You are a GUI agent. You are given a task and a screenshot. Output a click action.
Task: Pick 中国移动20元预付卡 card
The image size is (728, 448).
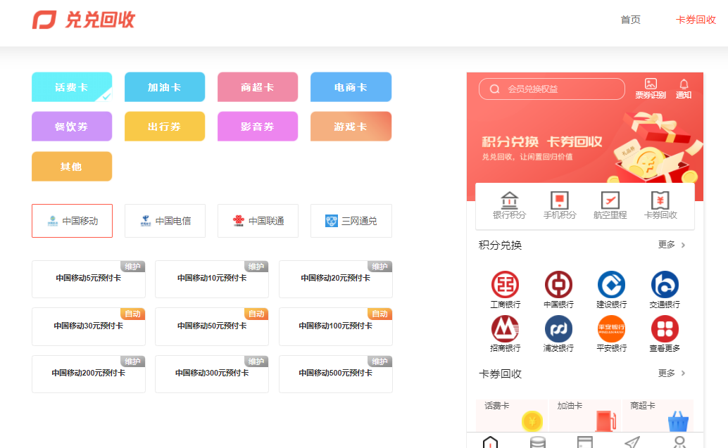click(x=336, y=279)
